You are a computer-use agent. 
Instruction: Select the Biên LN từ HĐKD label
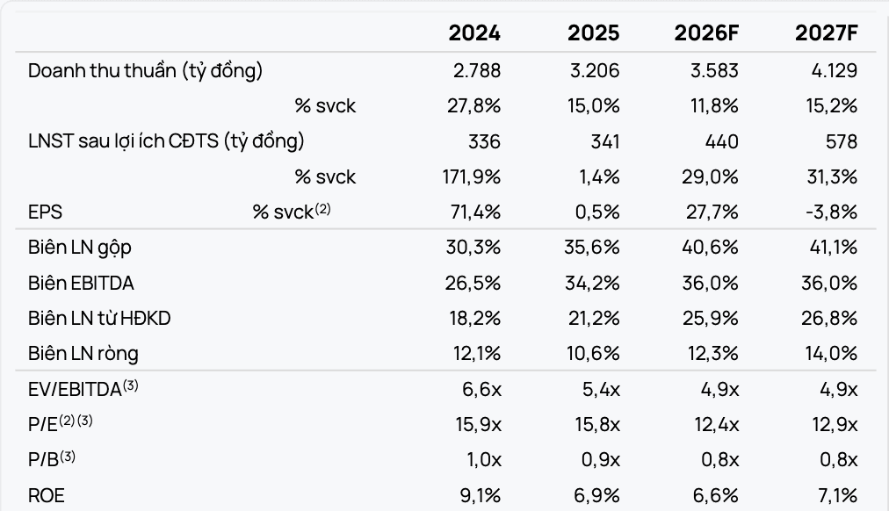[99, 319]
